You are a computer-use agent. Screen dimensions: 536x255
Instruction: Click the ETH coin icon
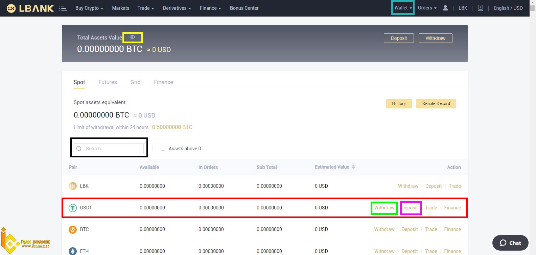point(73,251)
